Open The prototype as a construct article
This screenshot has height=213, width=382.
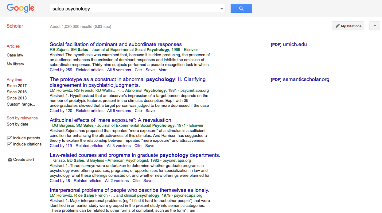[127, 82]
